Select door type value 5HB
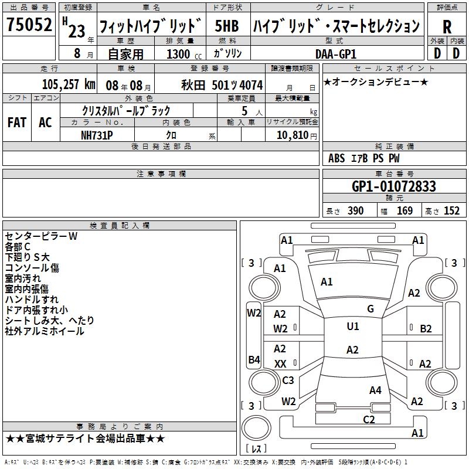 (x=227, y=26)
